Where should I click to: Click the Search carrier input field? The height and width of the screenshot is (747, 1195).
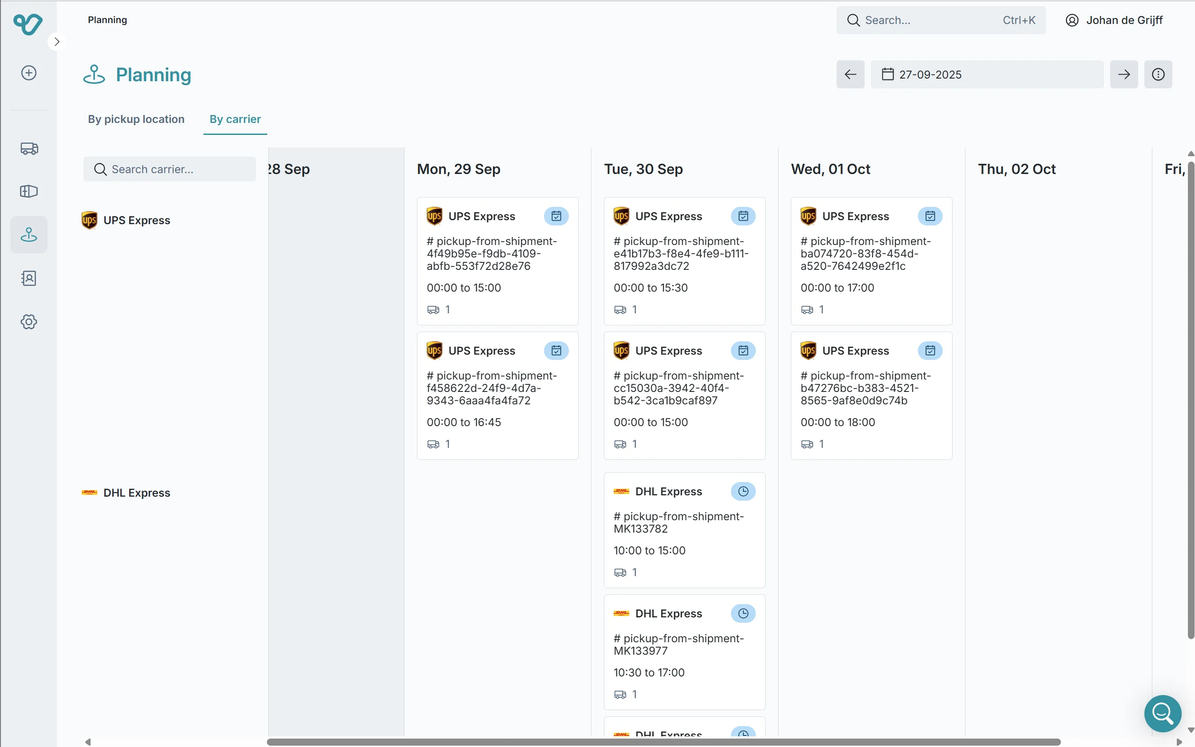[170, 169]
